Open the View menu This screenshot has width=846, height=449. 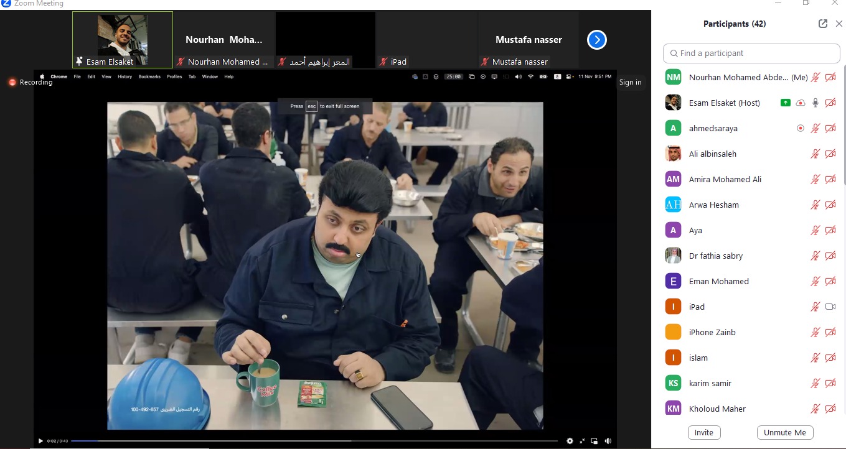coord(106,76)
